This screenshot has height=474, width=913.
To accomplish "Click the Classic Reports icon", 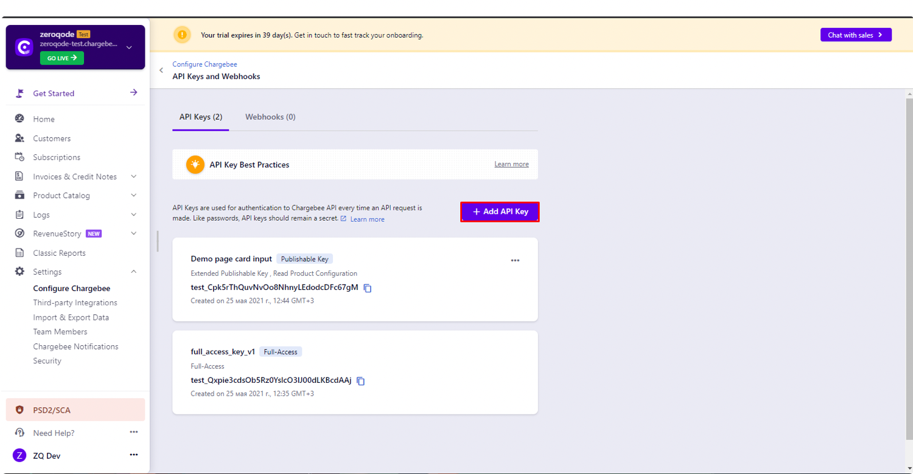I will (19, 253).
